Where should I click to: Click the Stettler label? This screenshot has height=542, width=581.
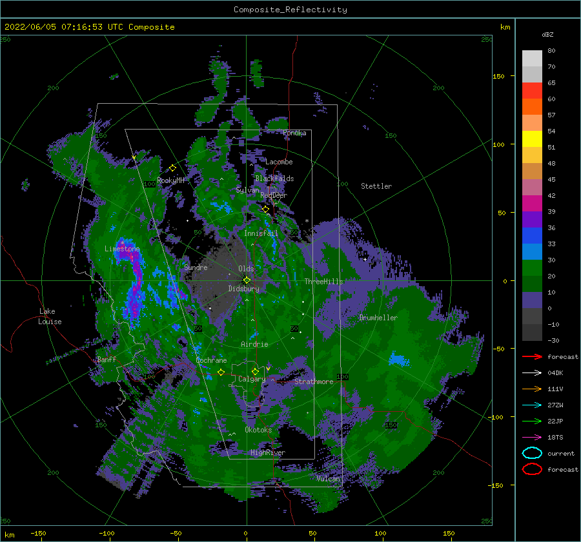point(376,186)
